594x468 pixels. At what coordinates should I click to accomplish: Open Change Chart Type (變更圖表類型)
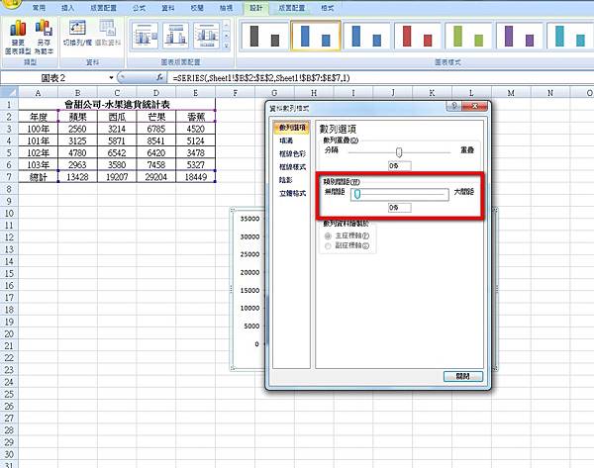tap(18, 37)
